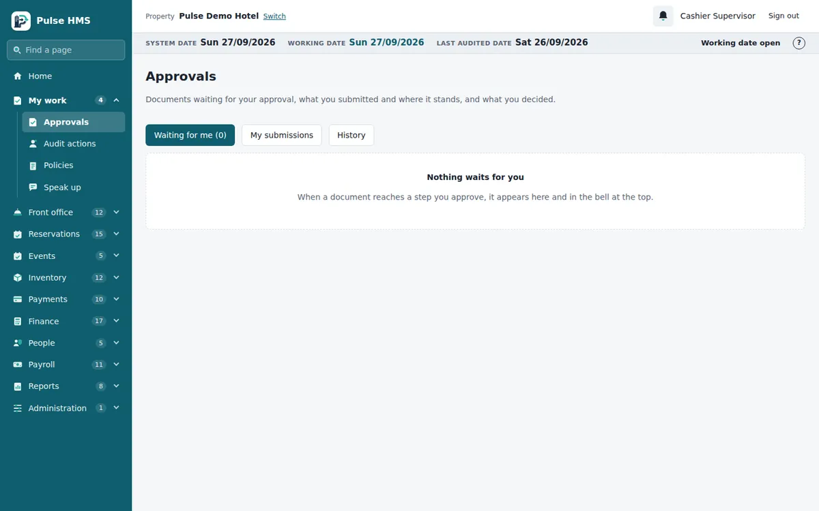The width and height of the screenshot is (819, 511).
Task: Open the notifications bell
Action: tap(663, 16)
